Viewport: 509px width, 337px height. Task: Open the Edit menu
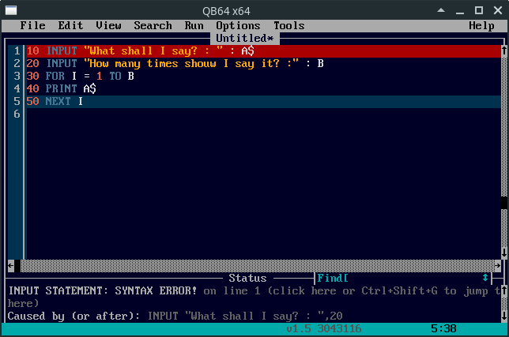[x=71, y=25]
